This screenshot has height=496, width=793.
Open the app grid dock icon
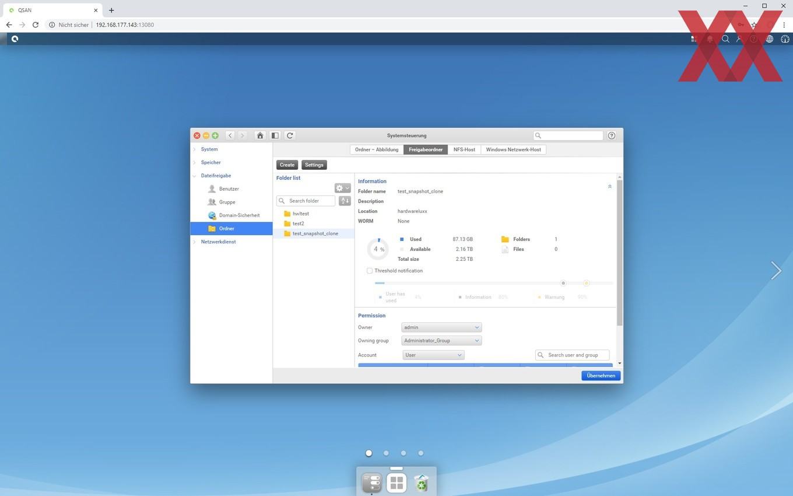tap(396, 483)
